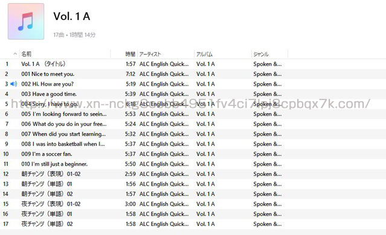Click the playlist title 'Vol. 1 A'
This screenshot has height=235, width=386.
click(x=72, y=16)
